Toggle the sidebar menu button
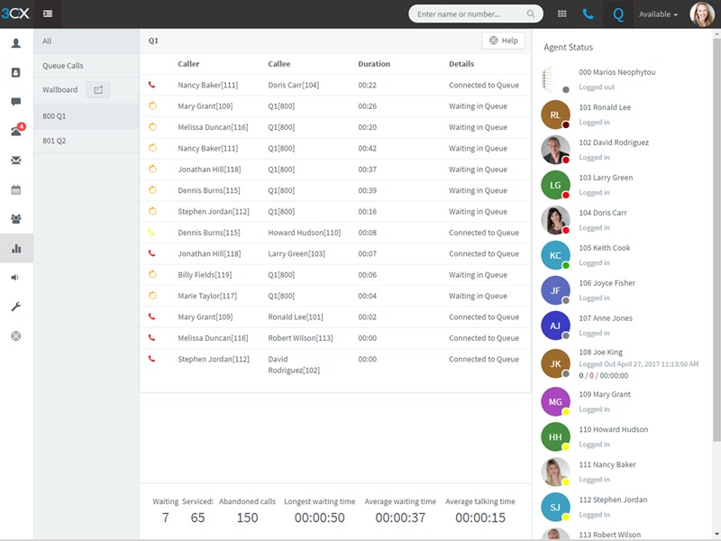Screen dimensions: 721x541 click(x=48, y=14)
